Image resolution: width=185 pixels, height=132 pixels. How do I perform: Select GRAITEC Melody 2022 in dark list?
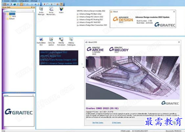click(x=51, y=56)
